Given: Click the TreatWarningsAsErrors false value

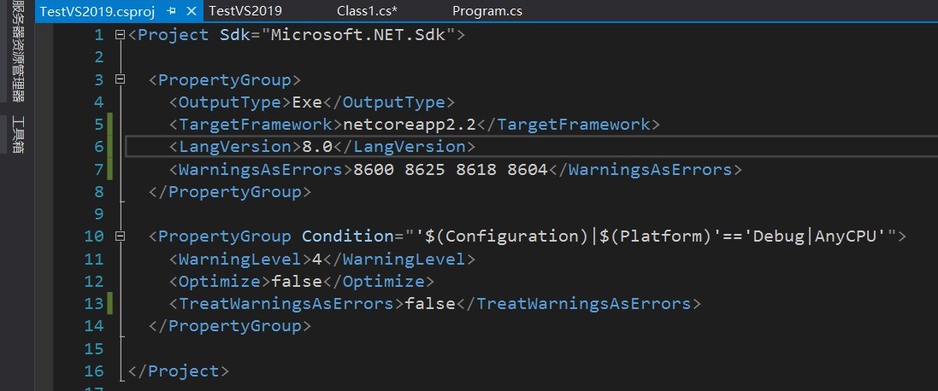Looking at the screenshot, I should click(x=430, y=304).
